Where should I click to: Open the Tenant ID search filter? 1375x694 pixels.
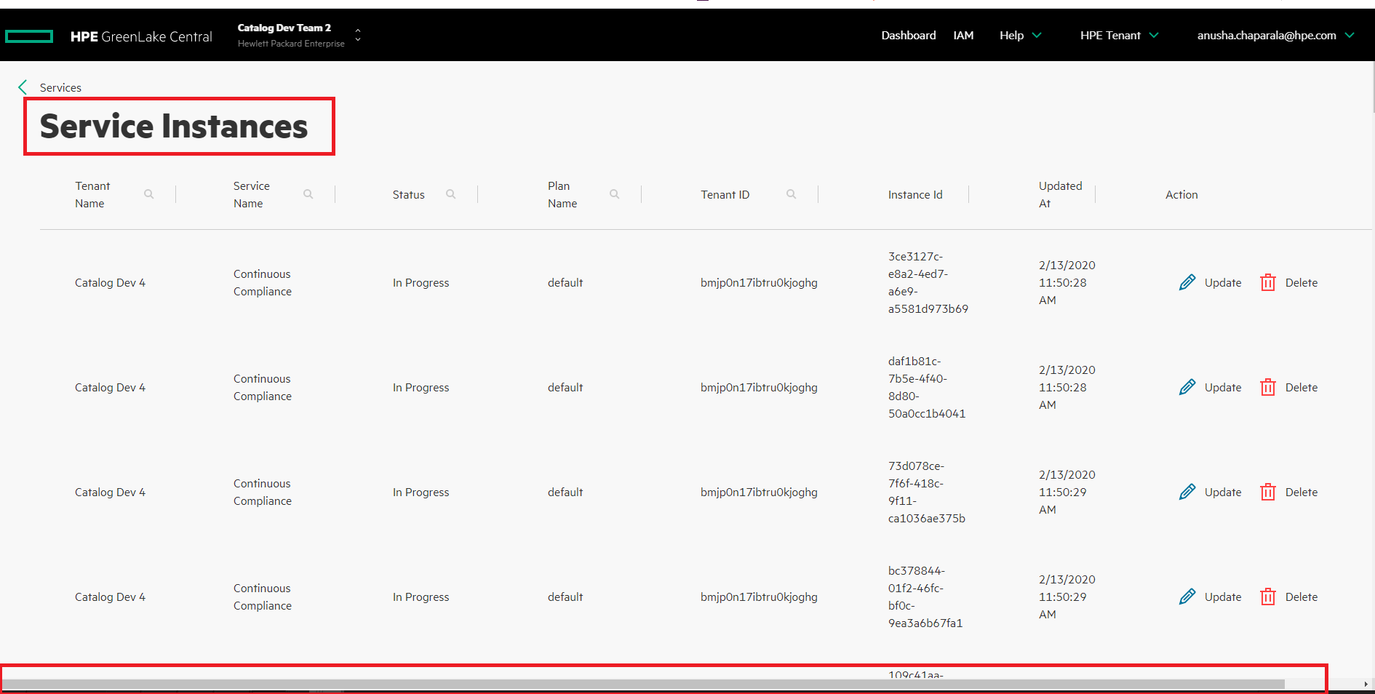(792, 194)
